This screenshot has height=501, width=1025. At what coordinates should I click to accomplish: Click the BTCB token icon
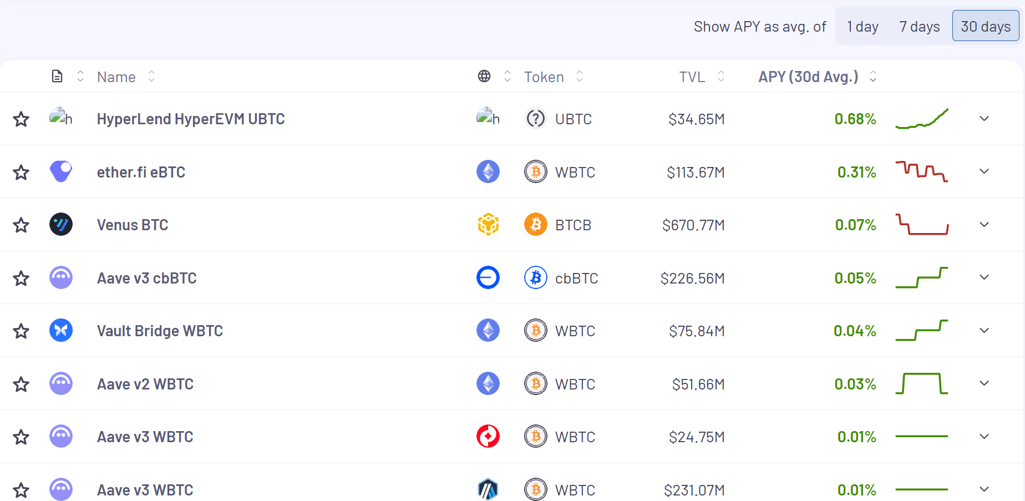click(536, 225)
